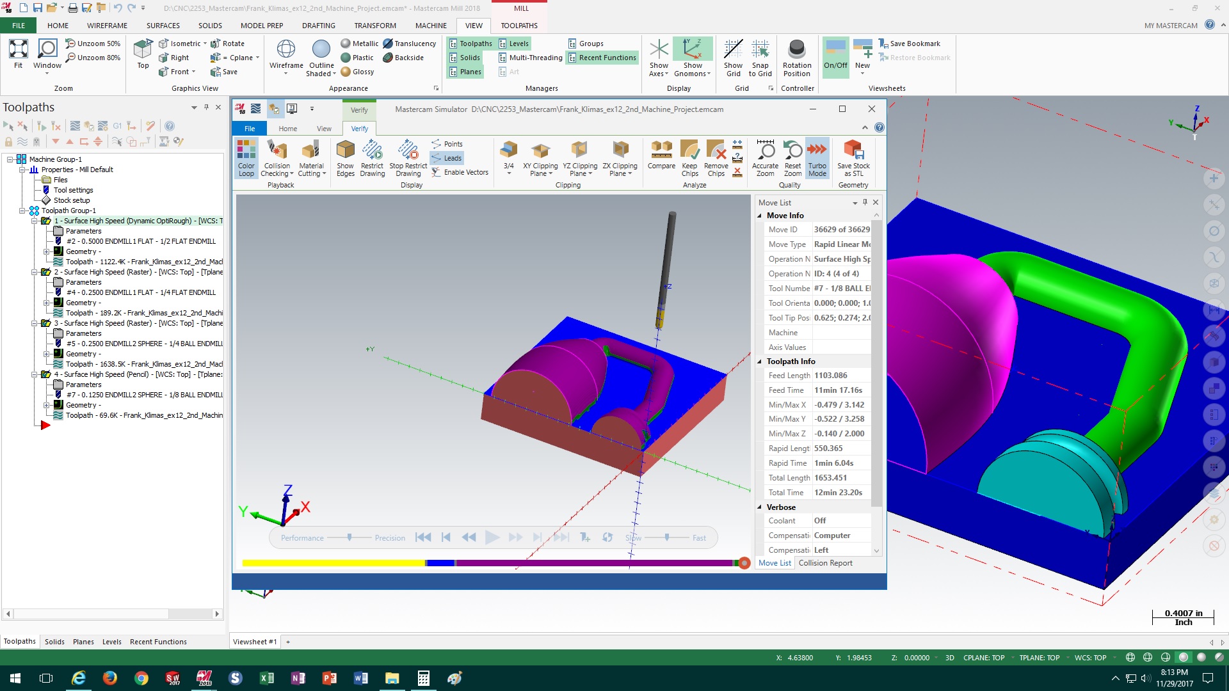
Task: Toggle Leads display in simulator
Action: click(x=447, y=158)
